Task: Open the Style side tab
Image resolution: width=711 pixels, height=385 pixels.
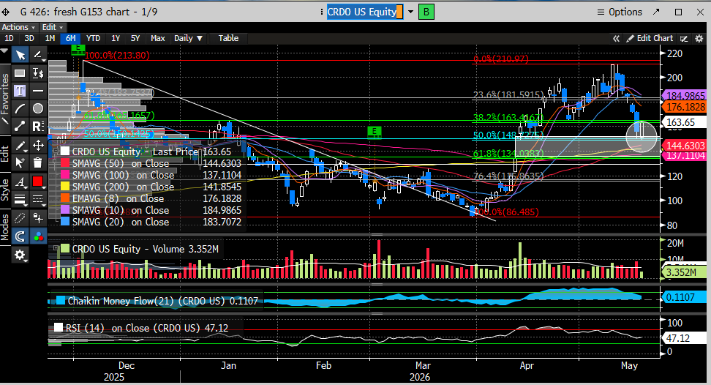Action: pyautogui.click(x=4, y=190)
